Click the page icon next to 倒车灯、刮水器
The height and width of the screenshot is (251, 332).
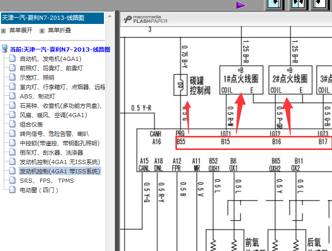click(13, 152)
